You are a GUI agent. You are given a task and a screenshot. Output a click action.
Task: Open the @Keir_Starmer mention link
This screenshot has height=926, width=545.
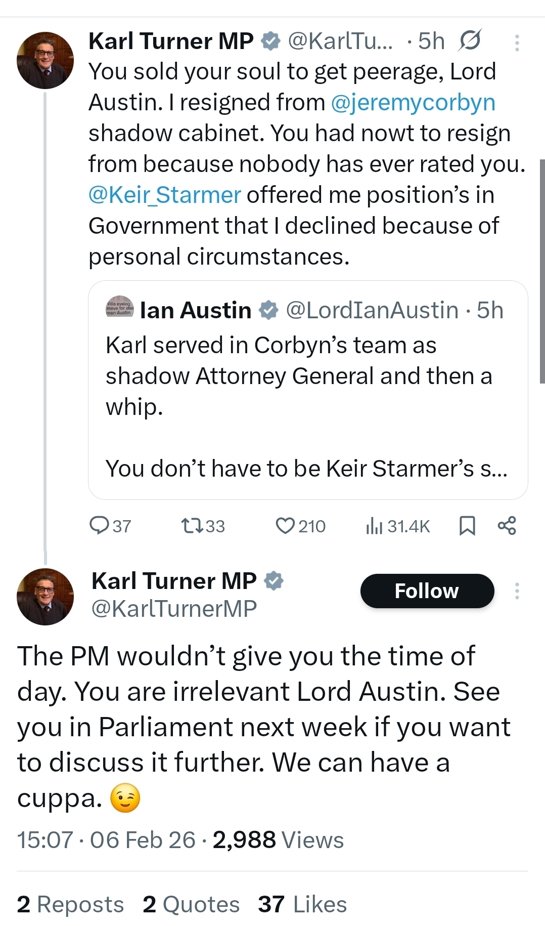tap(165, 195)
